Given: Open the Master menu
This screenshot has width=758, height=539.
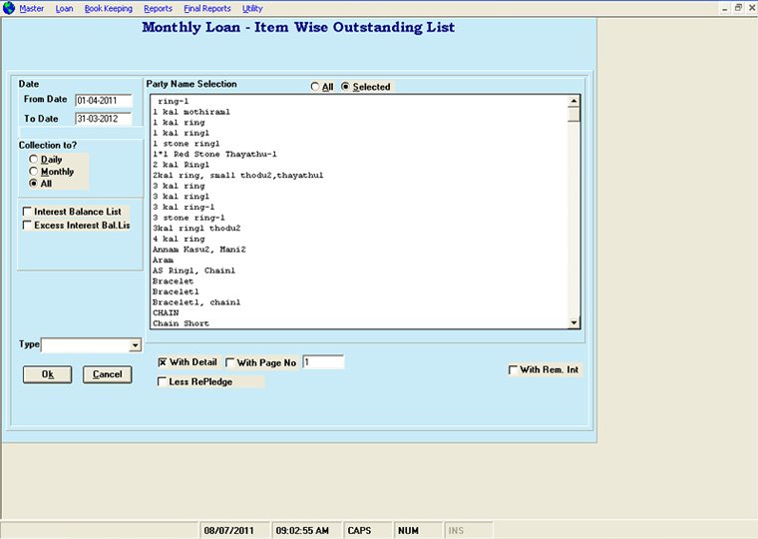Looking at the screenshot, I should (x=32, y=8).
